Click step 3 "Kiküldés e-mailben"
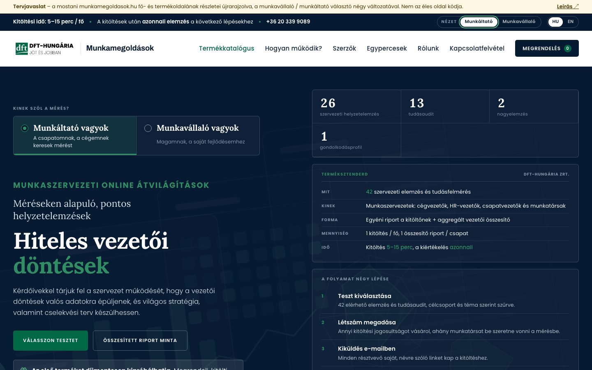 tap(445, 353)
